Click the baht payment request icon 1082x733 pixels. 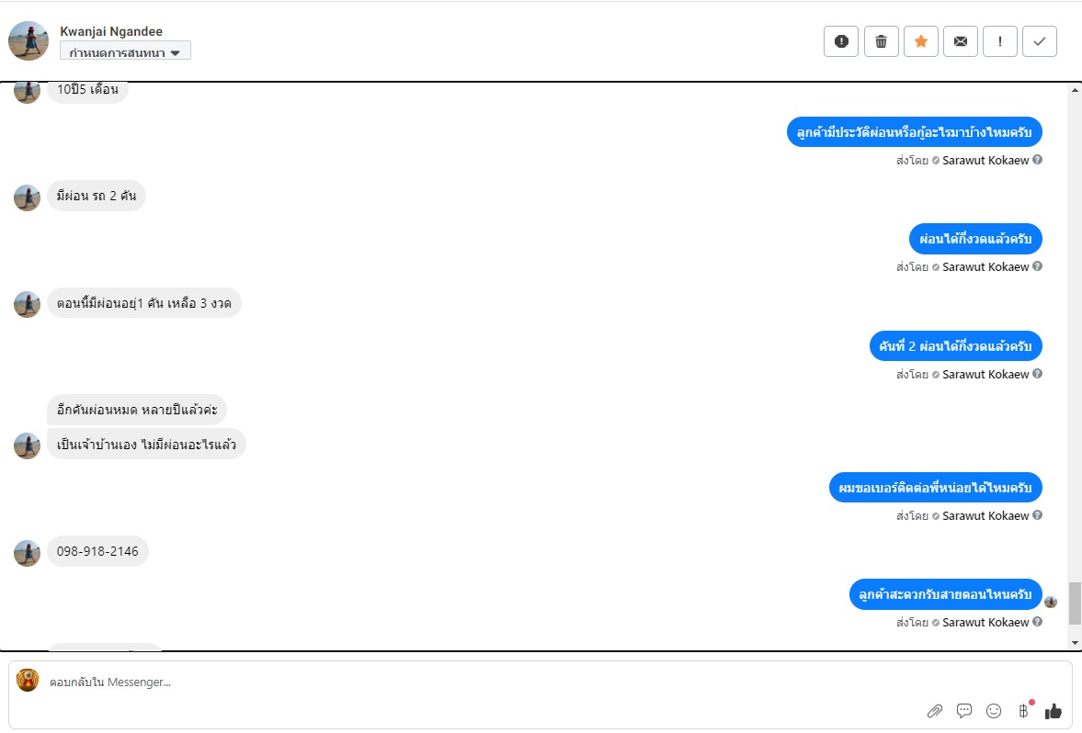click(x=1023, y=710)
